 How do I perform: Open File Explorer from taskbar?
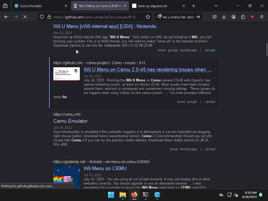pos(122,195)
